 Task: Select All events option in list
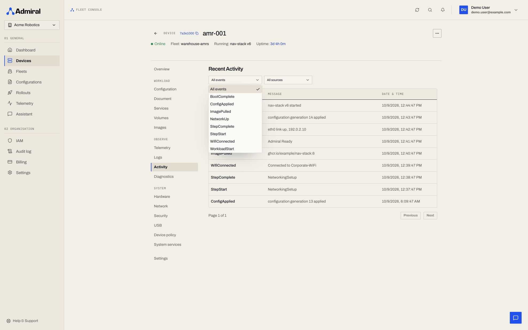pyautogui.click(x=235, y=89)
